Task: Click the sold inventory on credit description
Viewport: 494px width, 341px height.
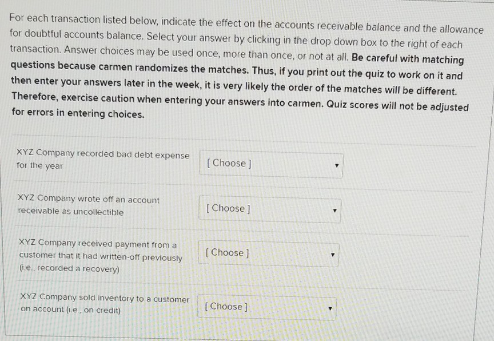Action: tap(105, 304)
